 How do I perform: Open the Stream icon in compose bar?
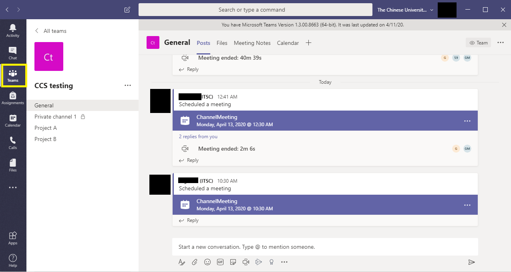click(259, 262)
